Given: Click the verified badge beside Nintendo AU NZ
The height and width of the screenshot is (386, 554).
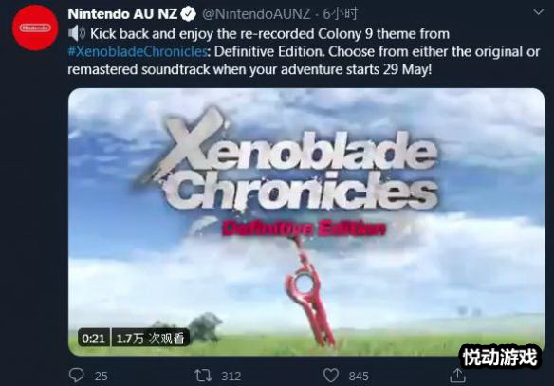Looking at the screenshot, I should click(189, 14).
